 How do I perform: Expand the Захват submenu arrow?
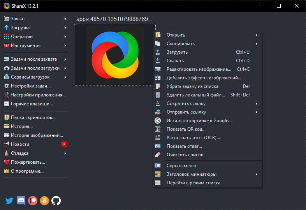[x=65, y=19]
